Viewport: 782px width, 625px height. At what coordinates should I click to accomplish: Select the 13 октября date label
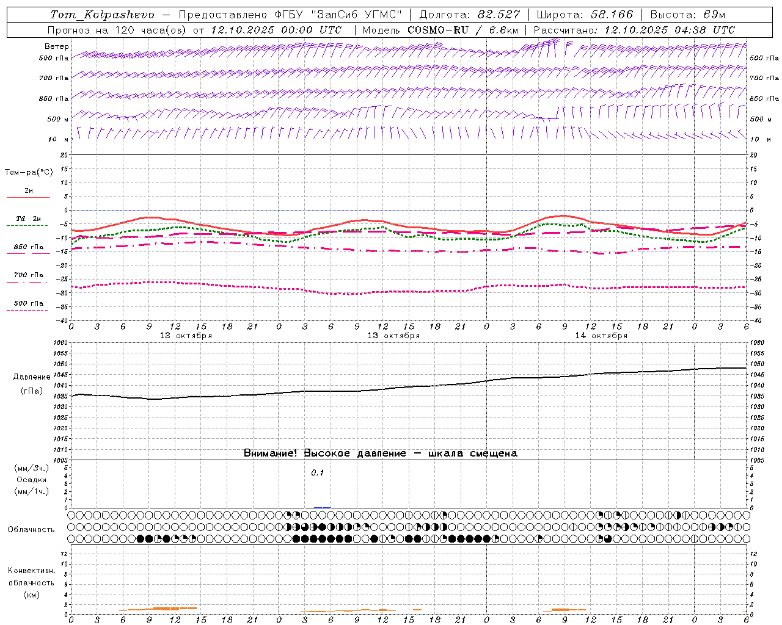pyautogui.click(x=393, y=336)
